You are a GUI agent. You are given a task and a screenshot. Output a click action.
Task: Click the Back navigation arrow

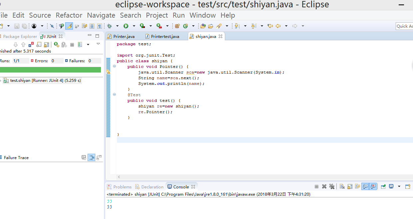[278, 26]
